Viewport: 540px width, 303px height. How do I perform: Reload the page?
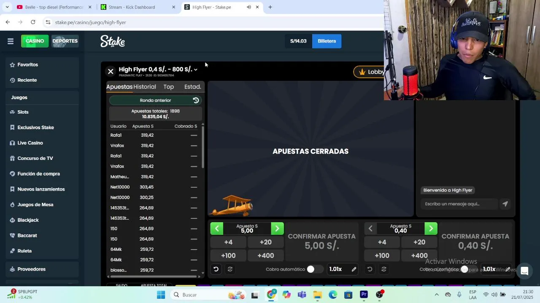pos(33,22)
